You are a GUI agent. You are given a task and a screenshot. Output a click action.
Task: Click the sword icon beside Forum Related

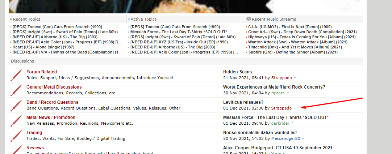click(16, 75)
